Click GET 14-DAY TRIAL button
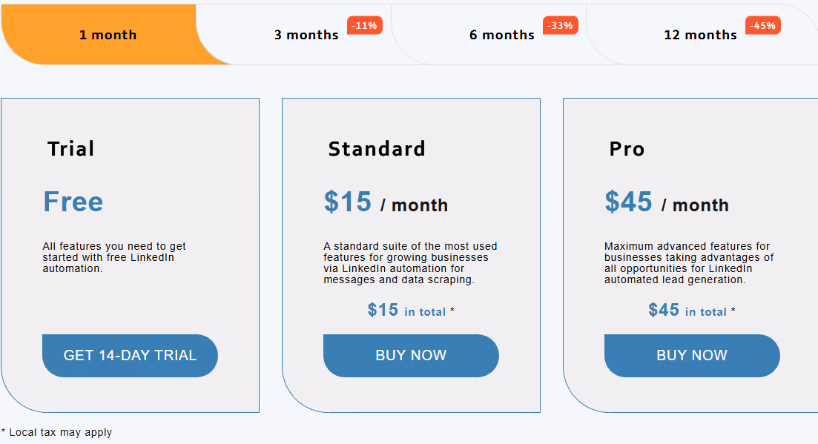Image resolution: width=818 pixels, height=444 pixels. (130, 356)
